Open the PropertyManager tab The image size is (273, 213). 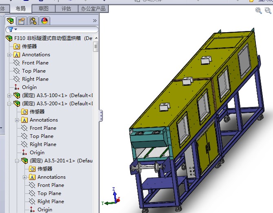click(22, 21)
